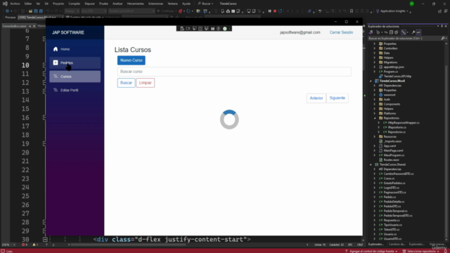Select MauiProgram.cs file
The height and width of the screenshot is (253, 450).
tap(394, 155)
